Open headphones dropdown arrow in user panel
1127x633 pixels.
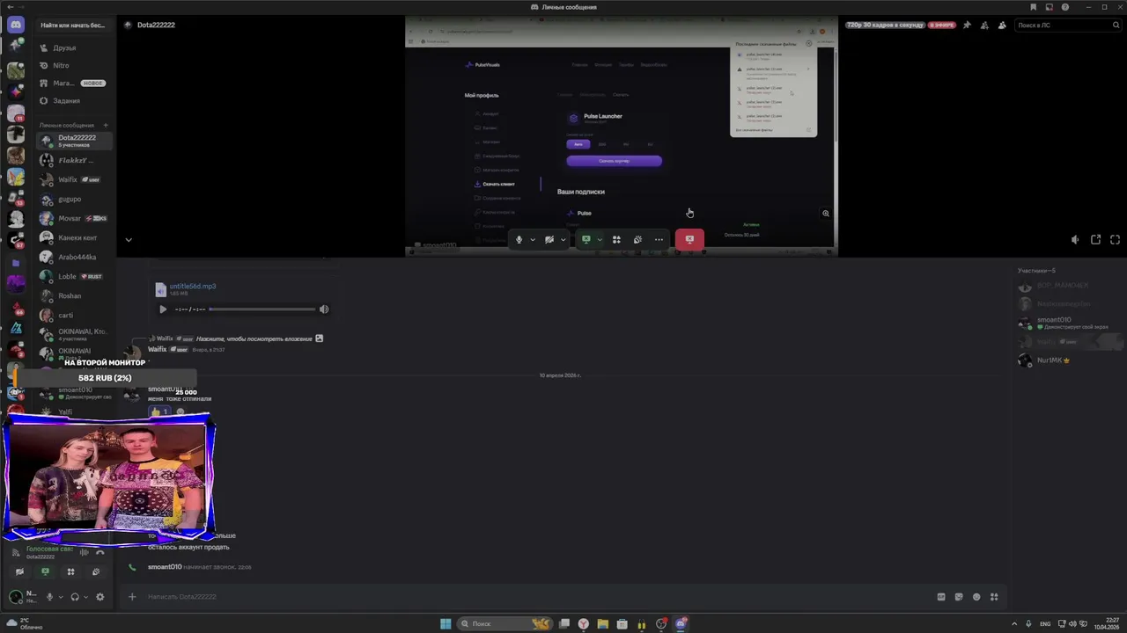click(86, 597)
